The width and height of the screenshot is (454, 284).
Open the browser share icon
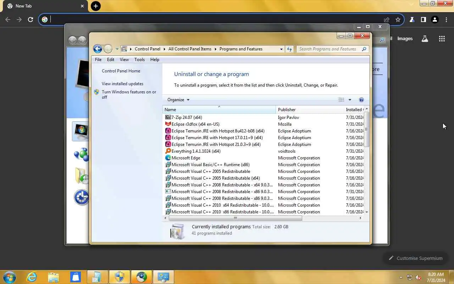point(387,20)
